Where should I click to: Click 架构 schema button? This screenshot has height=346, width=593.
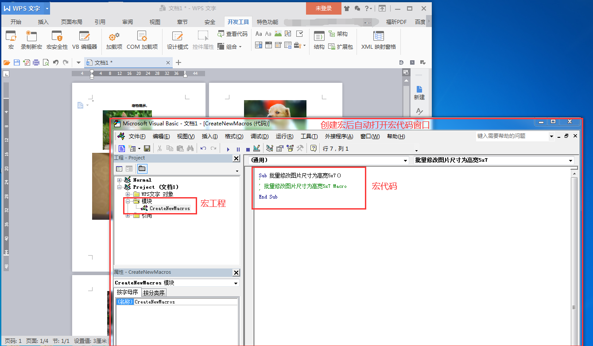[338, 34]
